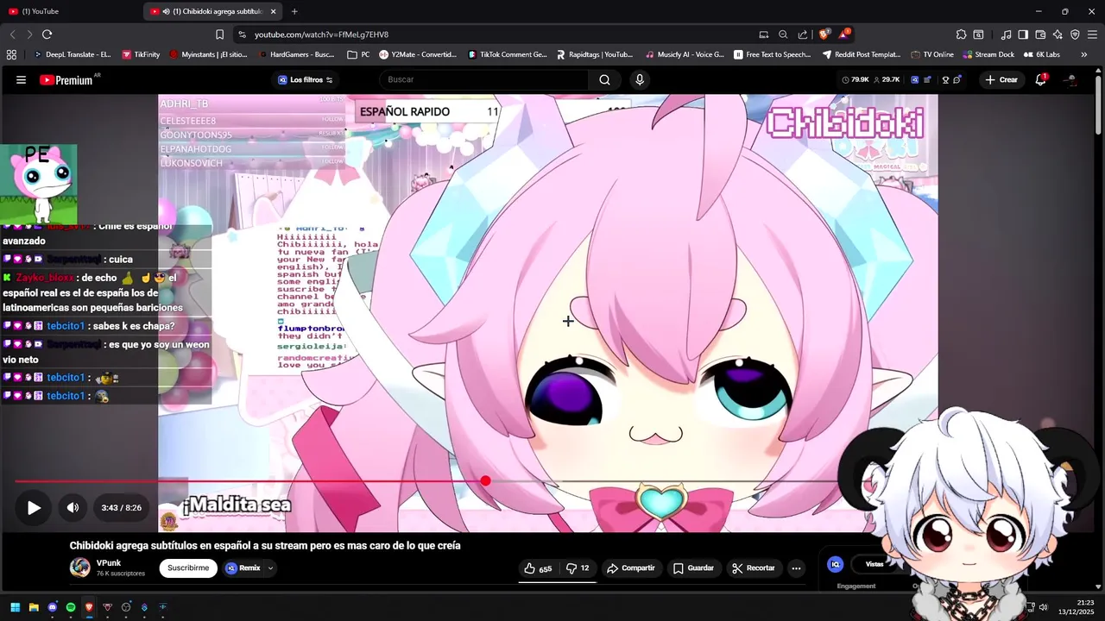Open the browser apps grid icon
Image resolution: width=1105 pixels, height=621 pixels.
click(11, 54)
